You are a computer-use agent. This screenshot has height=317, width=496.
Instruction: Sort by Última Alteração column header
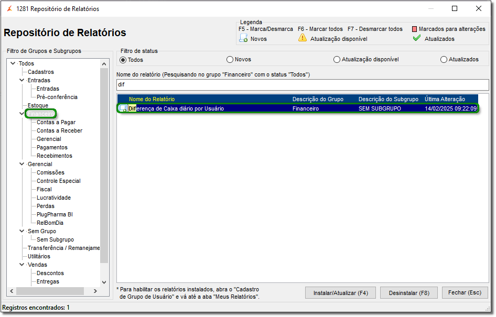coord(445,99)
